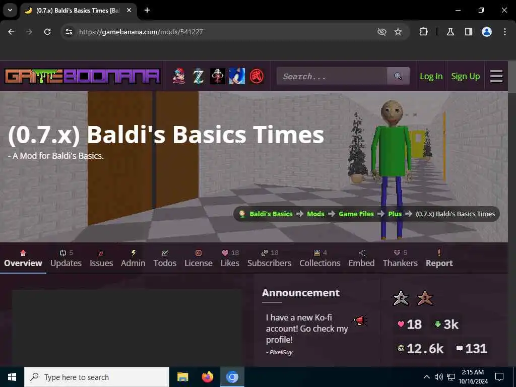Click the announcement megaphone icon
The image size is (516, 387).
(x=360, y=320)
